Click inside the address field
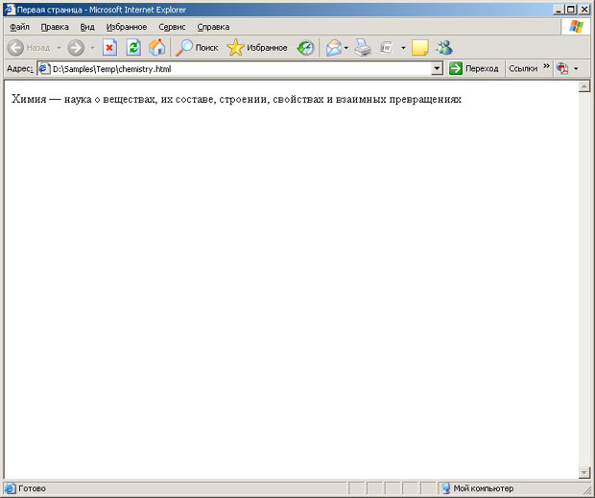This screenshot has height=498, width=595. 240,69
